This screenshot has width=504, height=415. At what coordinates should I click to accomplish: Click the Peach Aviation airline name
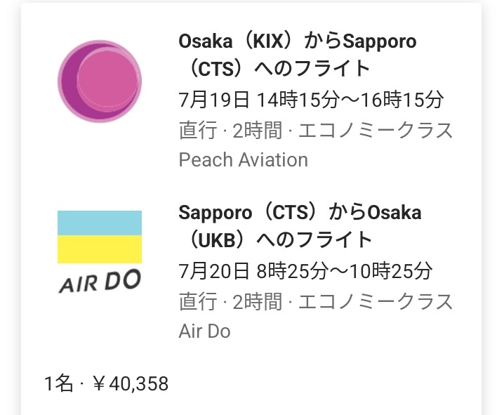(244, 160)
